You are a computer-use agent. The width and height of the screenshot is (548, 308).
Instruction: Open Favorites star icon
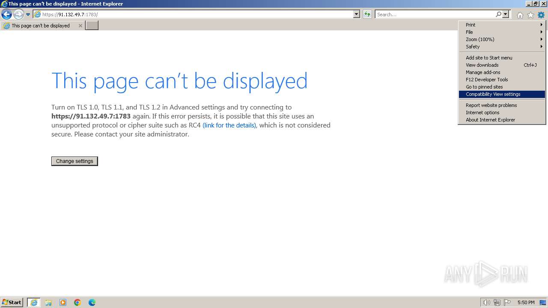530,15
